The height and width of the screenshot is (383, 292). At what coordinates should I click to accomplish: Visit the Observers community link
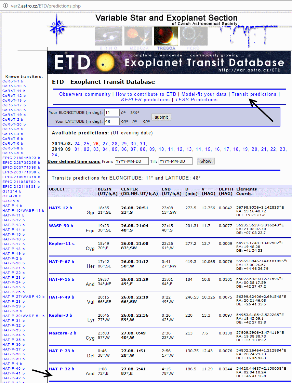85,94
